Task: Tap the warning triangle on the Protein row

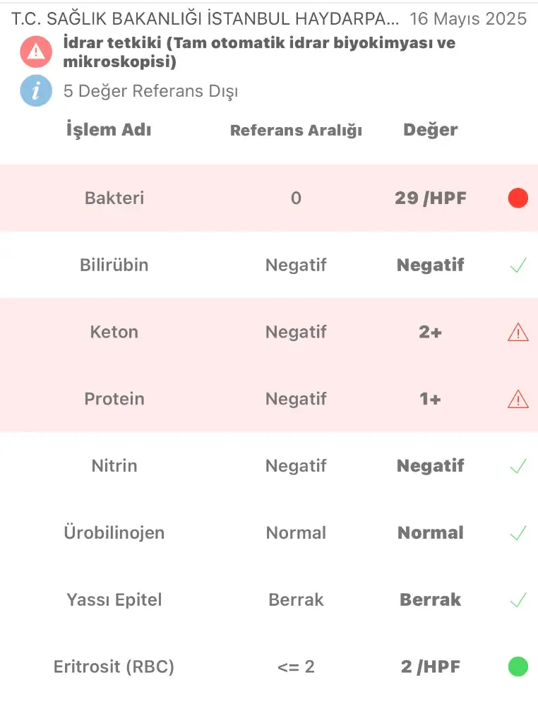Action: click(518, 399)
